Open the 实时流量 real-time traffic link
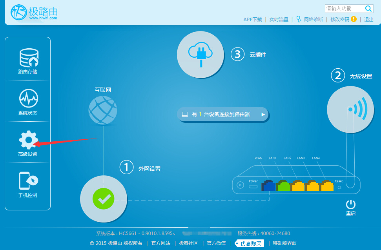Screen dimensions: 381x250 click(x=279, y=19)
